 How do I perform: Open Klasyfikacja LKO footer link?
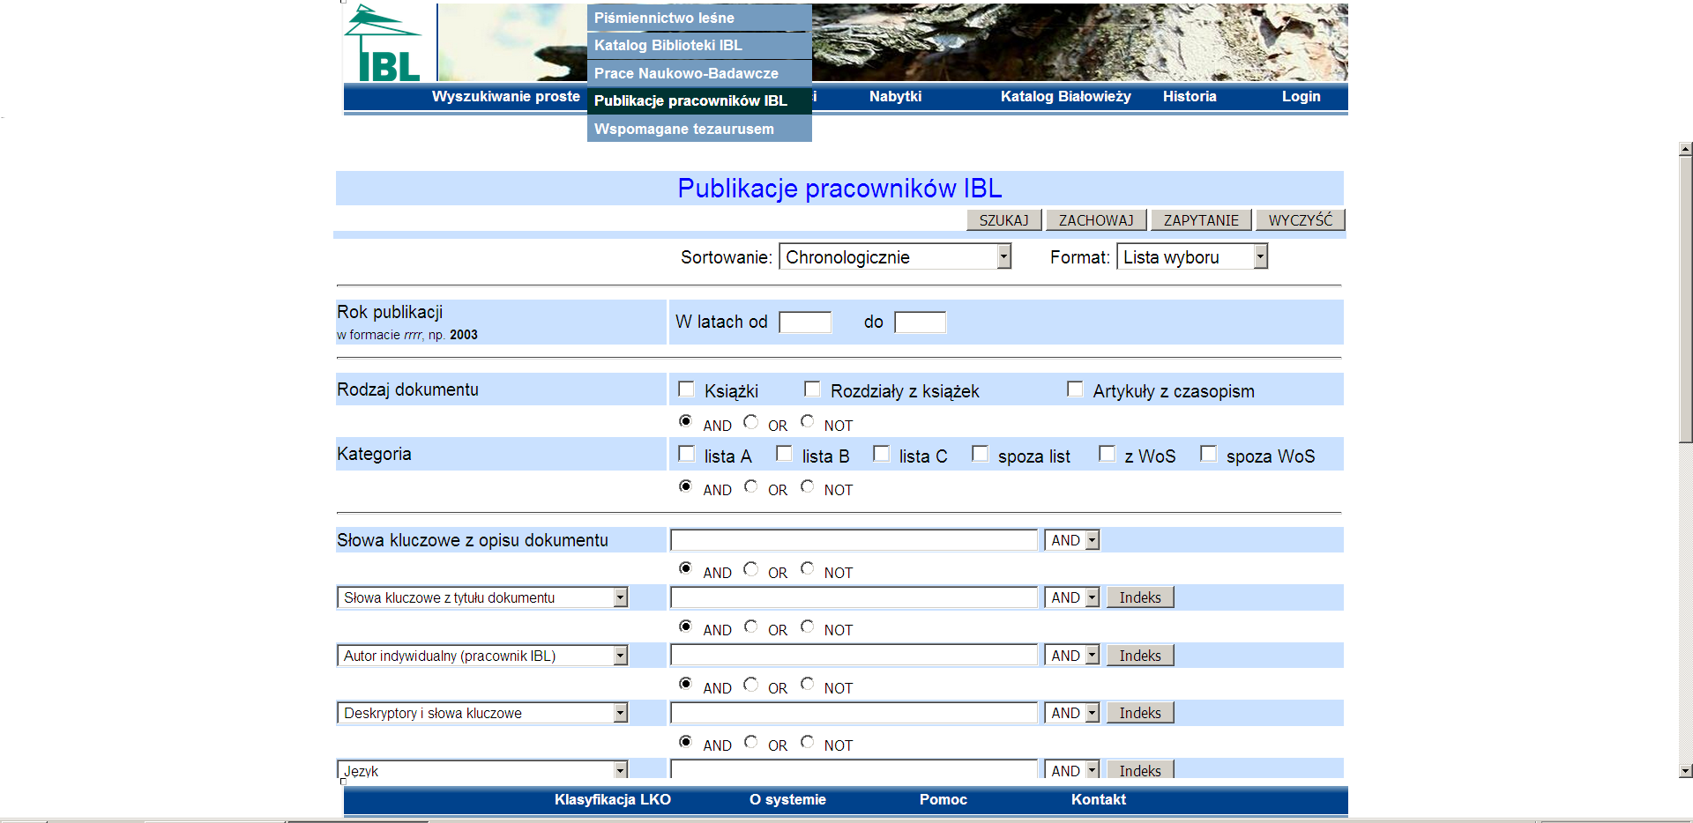click(613, 799)
